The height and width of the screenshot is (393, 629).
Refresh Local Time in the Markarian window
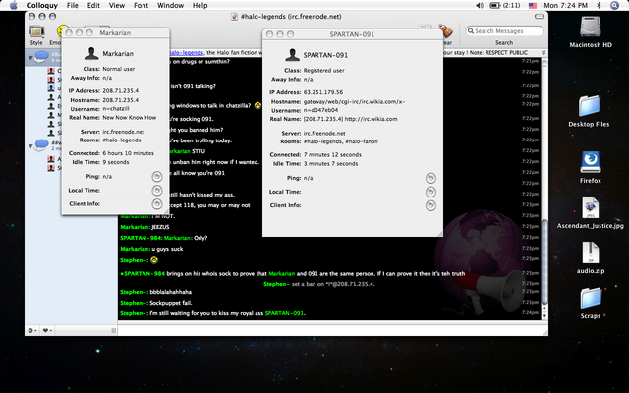pos(157,190)
